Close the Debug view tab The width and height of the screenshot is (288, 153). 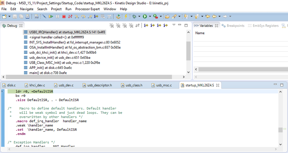tap(21, 26)
